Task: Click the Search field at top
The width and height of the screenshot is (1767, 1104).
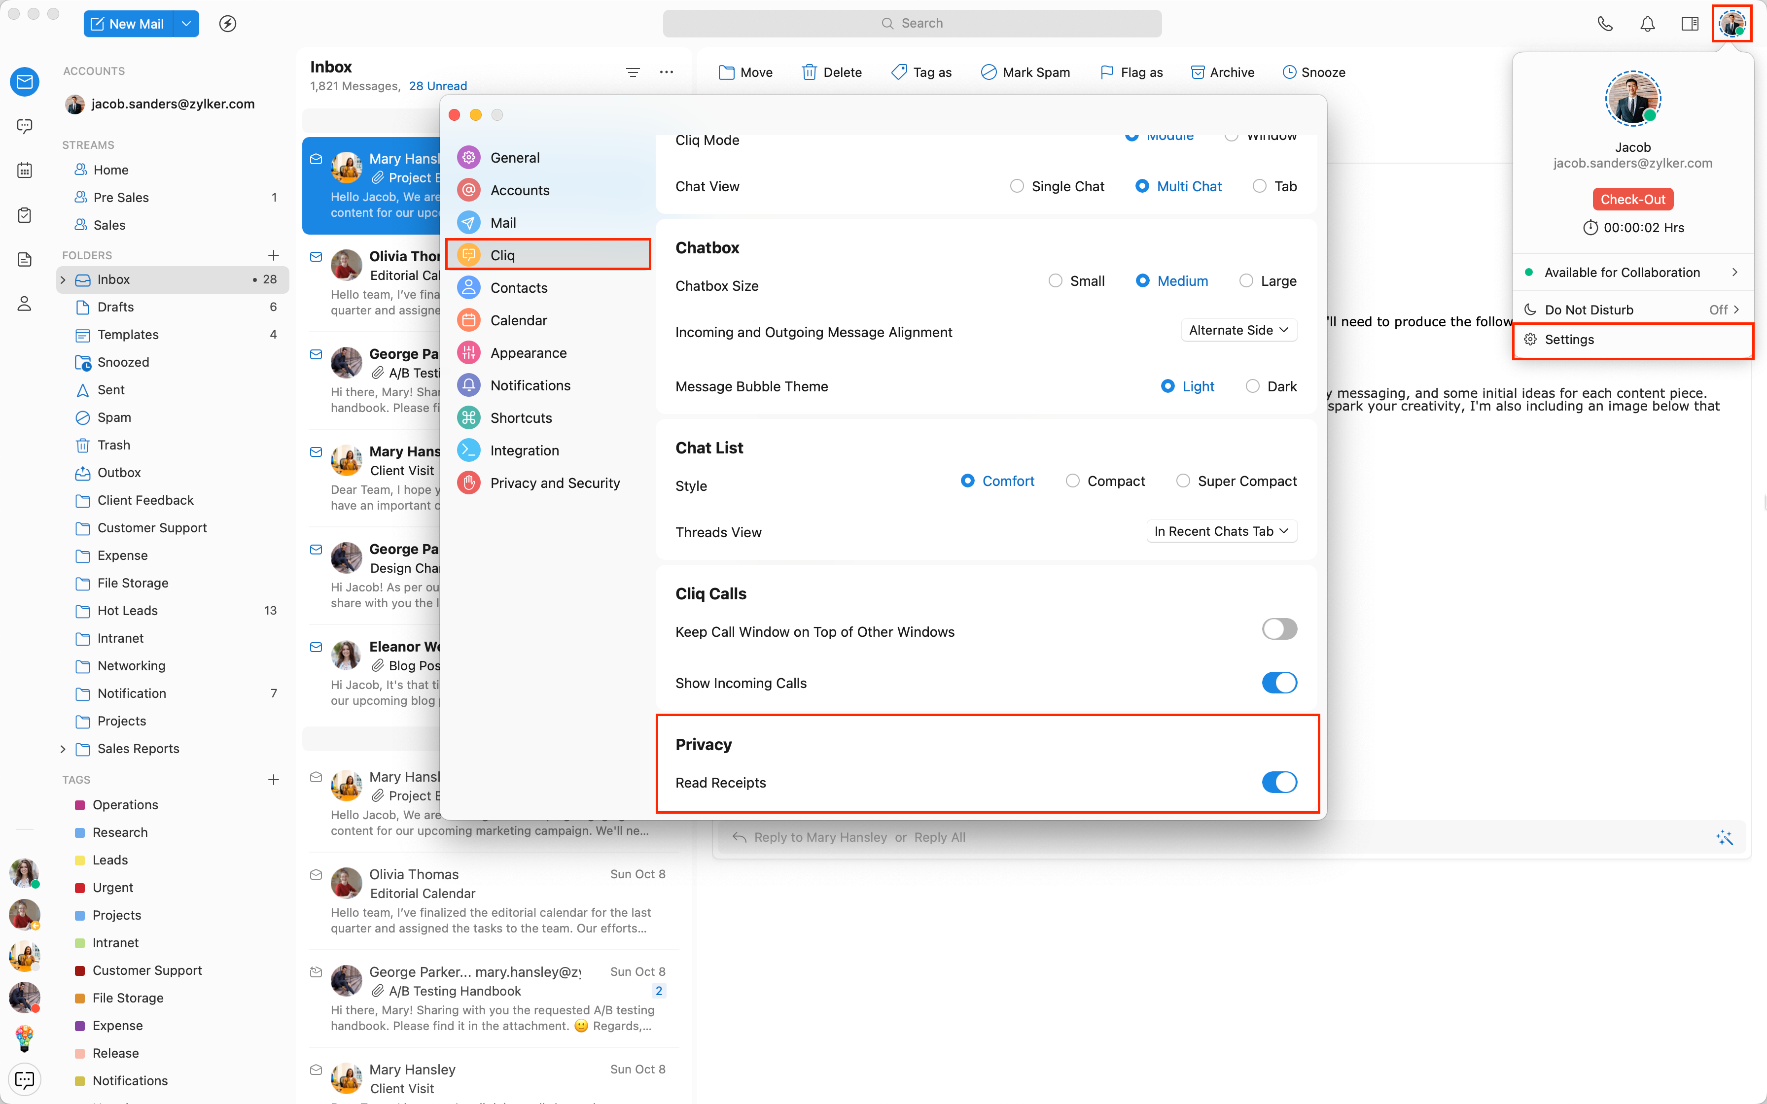Action: pos(912,23)
